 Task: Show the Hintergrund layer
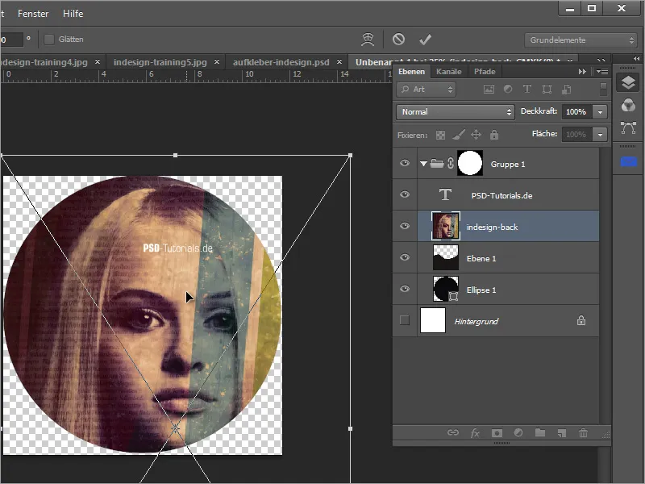point(405,321)
